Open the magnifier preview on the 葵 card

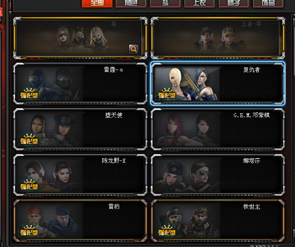click(133, 49)
